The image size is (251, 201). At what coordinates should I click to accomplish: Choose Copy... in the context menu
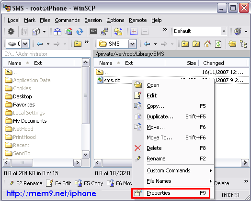[173, 106]
